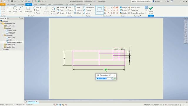188x106 pixels.
Task: Apply the tangent constraint
Action: (108, 13)
